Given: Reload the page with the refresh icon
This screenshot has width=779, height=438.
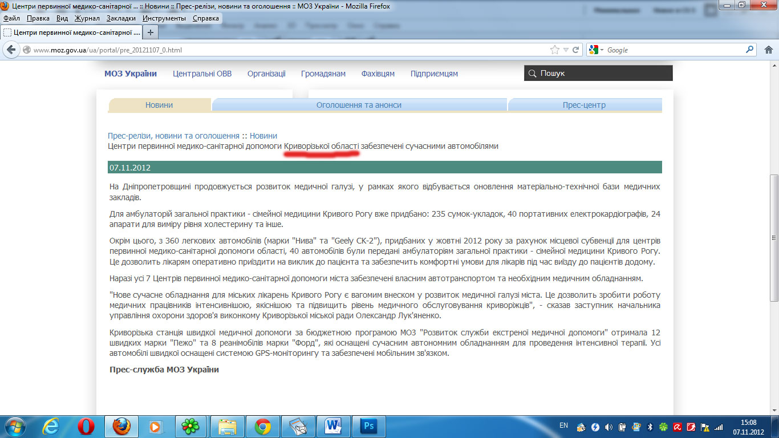Looking at the screenshot, I should pos(576,50).
